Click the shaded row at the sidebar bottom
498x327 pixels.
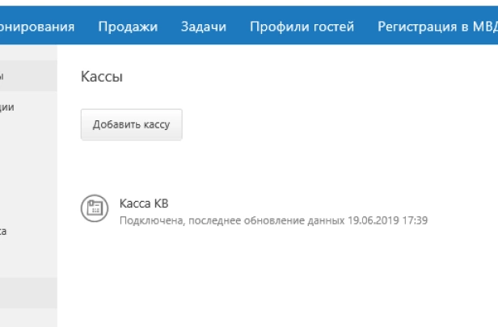click(28, 292)
